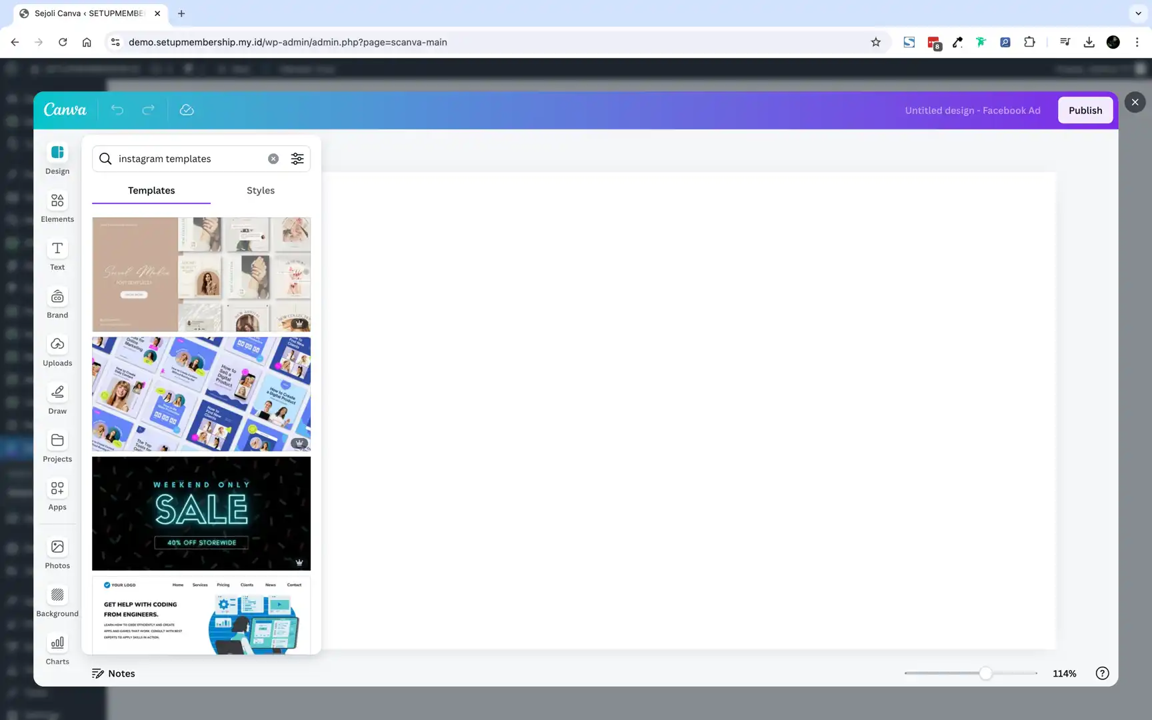The width and height of the screenshot is (1152, 720).
Task: Undo the last action
Action: pos(117,109)
